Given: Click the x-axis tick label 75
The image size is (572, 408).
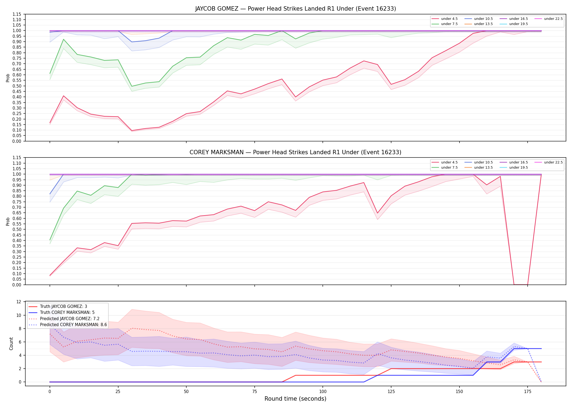Looking at the screenshot, I should [254, 391].
